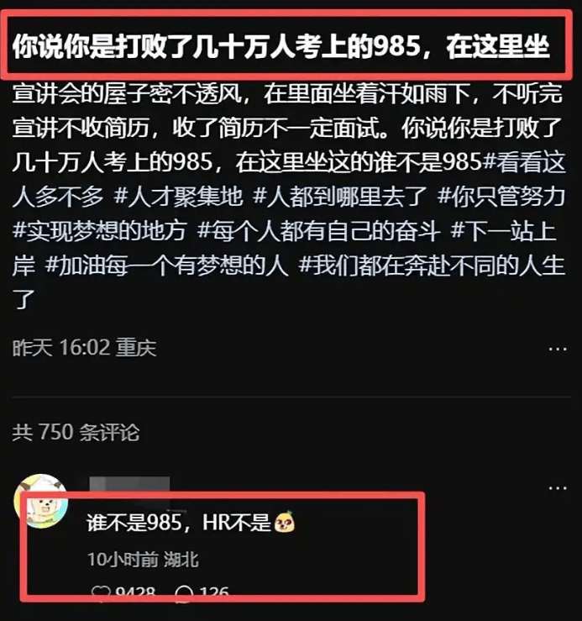582x621 pixels.
Task: Open the post's three-dot more options menu
Action: pos(558,349)
